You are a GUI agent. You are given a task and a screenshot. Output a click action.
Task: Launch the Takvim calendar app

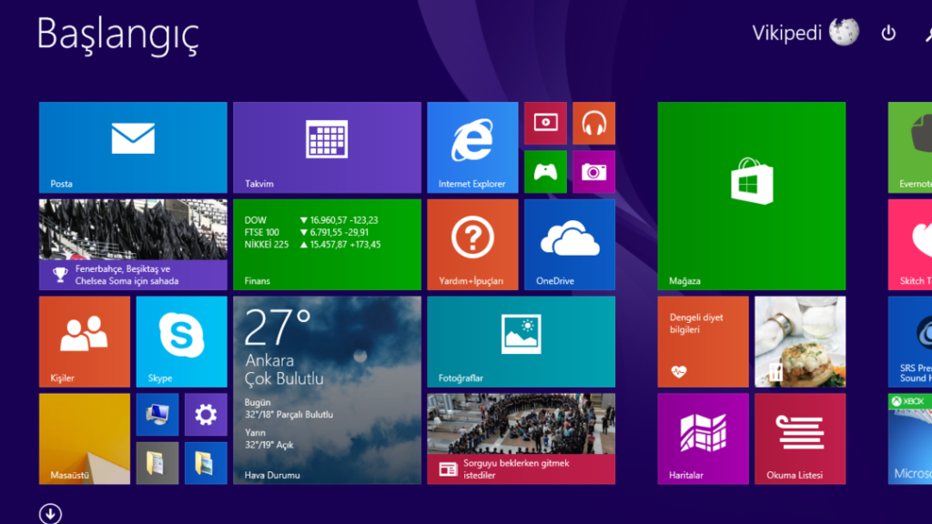tap(328, 147)
